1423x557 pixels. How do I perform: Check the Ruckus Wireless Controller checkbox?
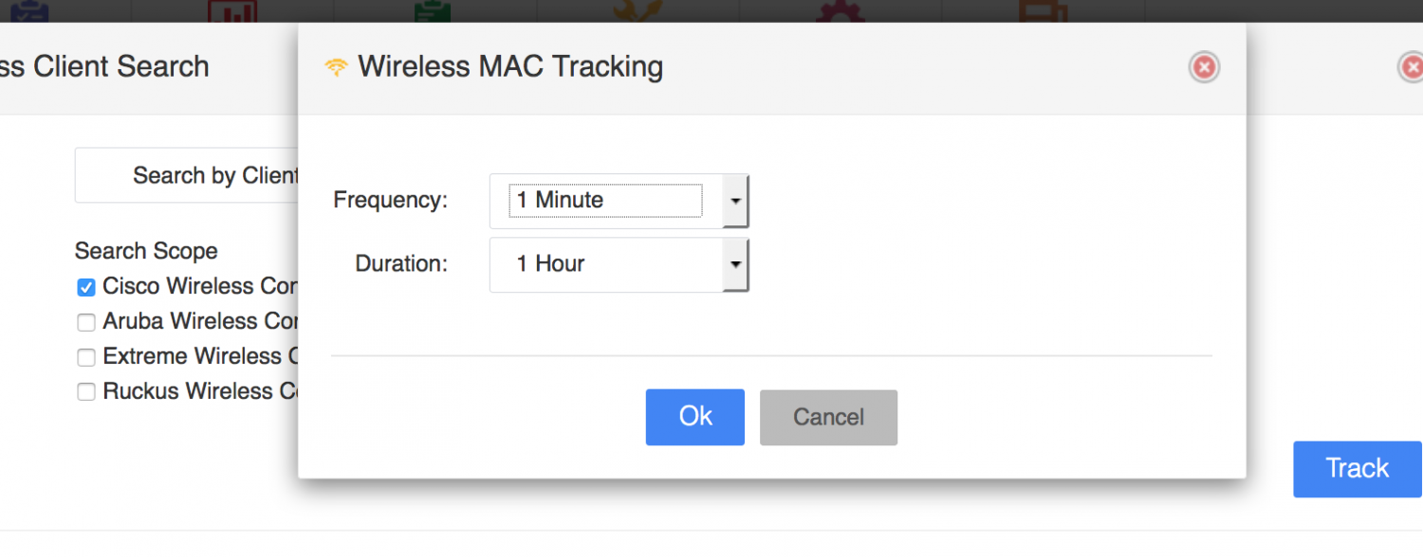(x=86, y=392)
